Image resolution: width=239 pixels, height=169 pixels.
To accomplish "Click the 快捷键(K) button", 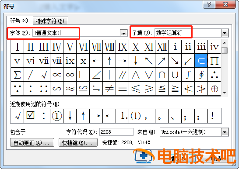I will [x=78, y=142].
